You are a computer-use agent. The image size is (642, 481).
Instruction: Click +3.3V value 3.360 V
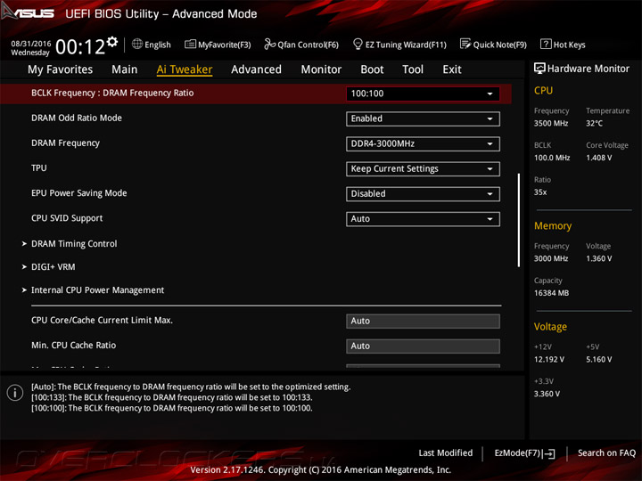click(x=547, y=394)
